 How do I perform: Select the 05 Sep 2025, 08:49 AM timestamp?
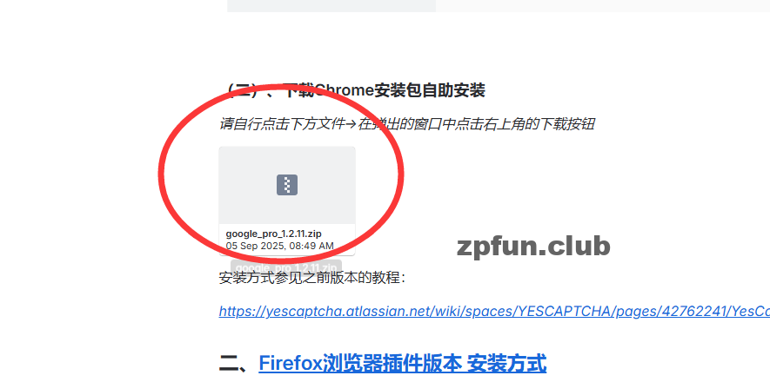tap(279, 246)
